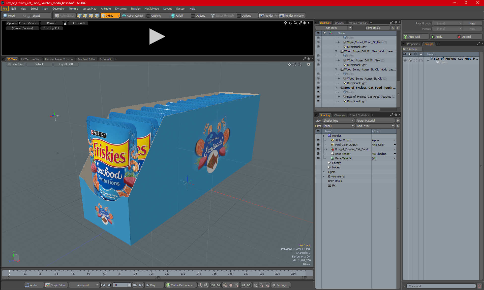Toggle record keyframe red circle
The image size is (484, 290).
click(231, 285)
